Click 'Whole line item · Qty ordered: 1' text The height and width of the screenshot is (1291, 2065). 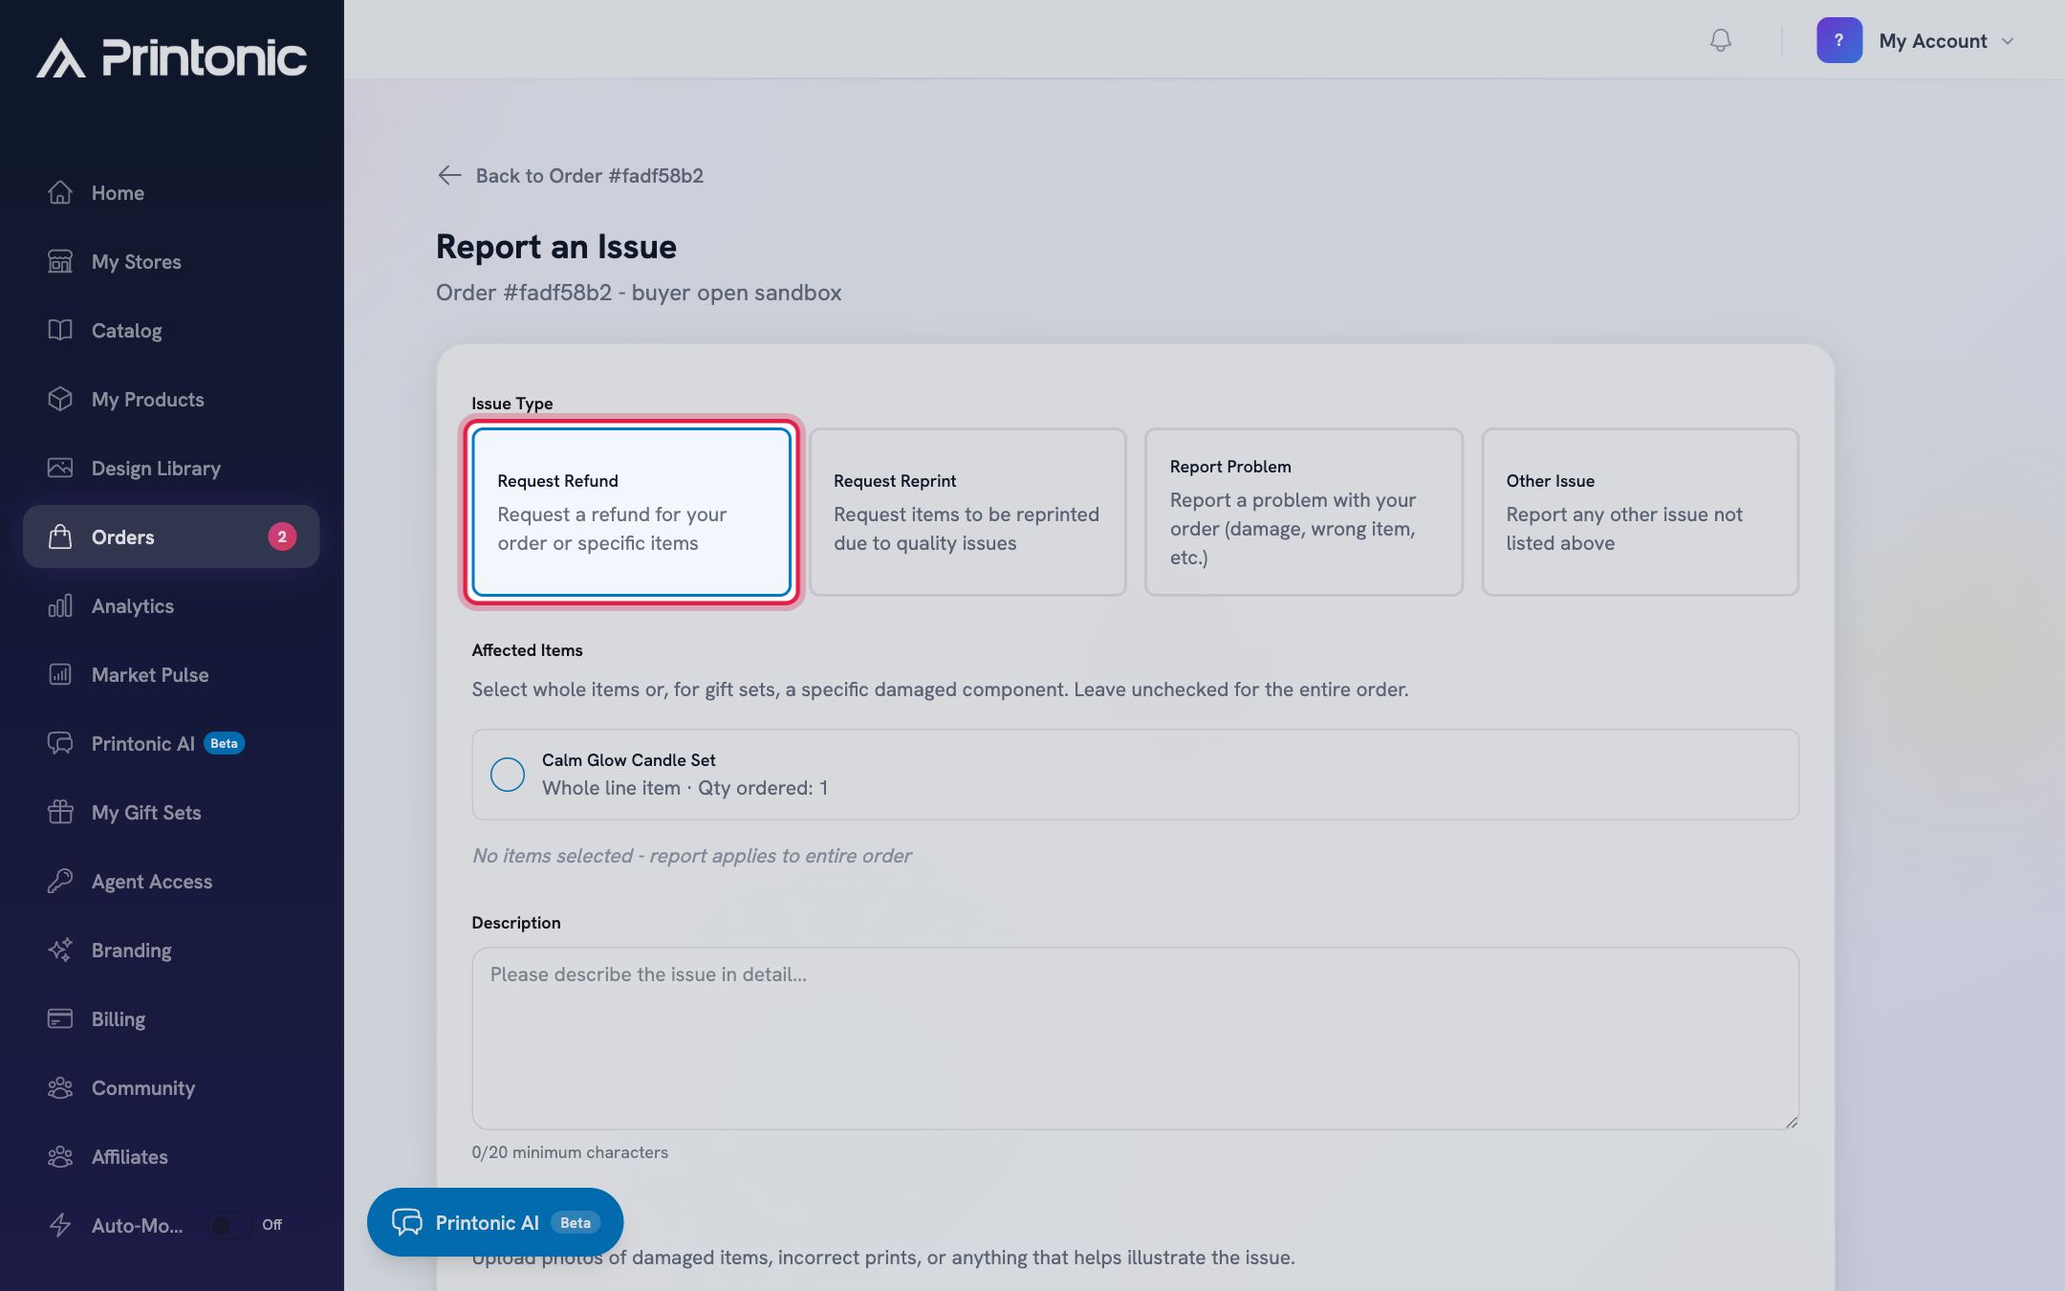point(685,788)
